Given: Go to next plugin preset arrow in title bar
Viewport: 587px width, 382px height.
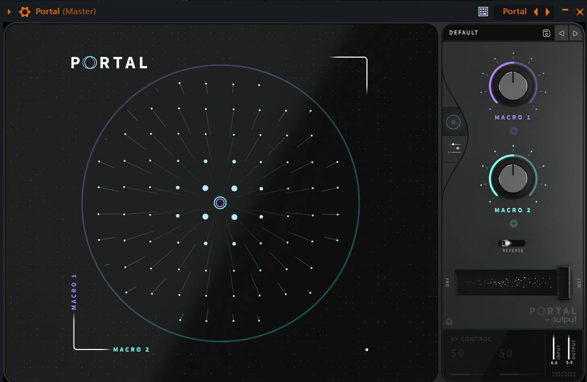Looking at the screenshot, I should click(548, 12).
